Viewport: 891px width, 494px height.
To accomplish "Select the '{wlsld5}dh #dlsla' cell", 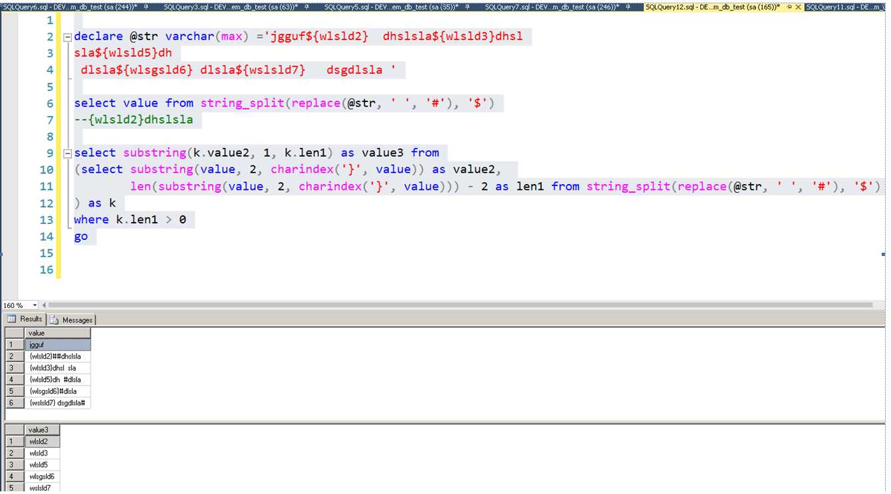I will pyautogui.click(x=57, y=379).
